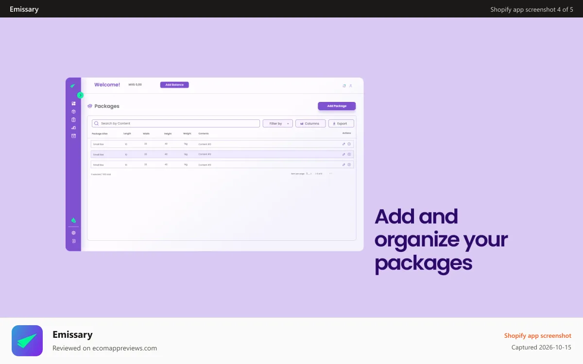583x364 pixels.
Task: Click the Package Alias column header
Action: [100, 133]
